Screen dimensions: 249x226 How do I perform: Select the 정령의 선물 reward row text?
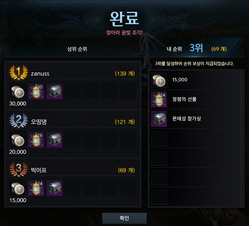pos(184,99)
